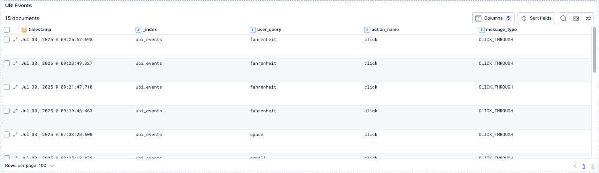Expand the 07:33:20.600 space query row
599x173 pixels.
click(x=15, y=135)
